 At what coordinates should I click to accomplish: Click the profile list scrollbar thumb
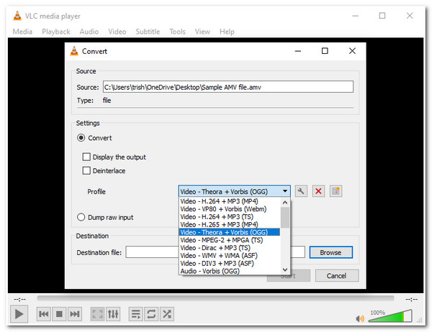point(285,217)
